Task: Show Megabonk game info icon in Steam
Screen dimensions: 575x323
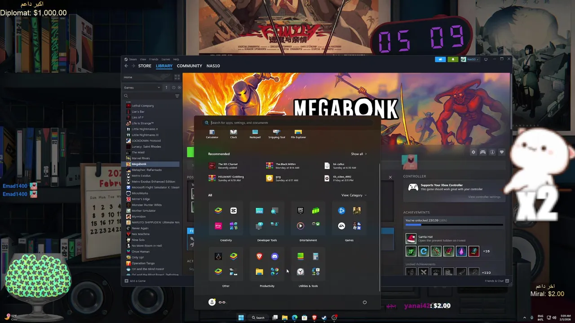Action: (492, 152)
